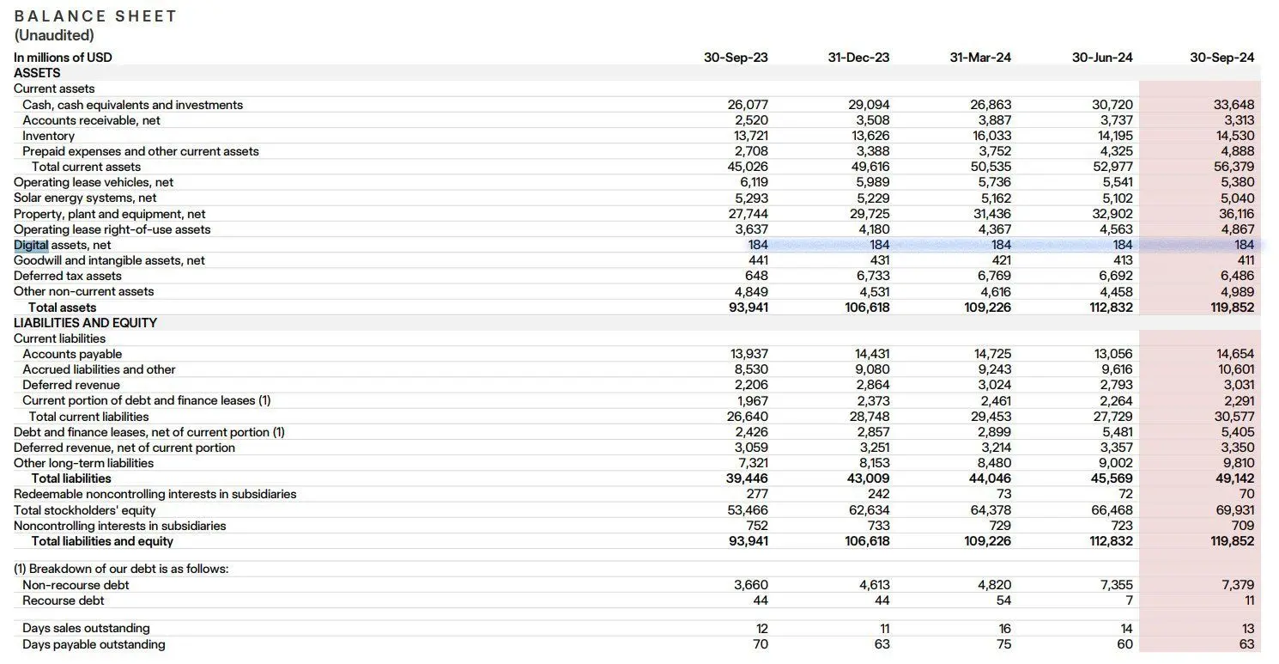
Task: Select the 'Days sales outstanding' label
Action: pos(86,628)
